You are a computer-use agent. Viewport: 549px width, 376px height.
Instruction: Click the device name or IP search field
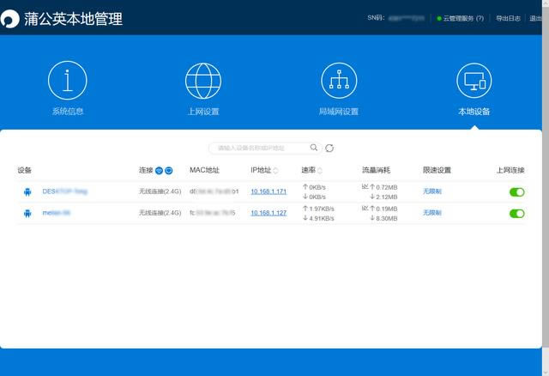point(257,148)
